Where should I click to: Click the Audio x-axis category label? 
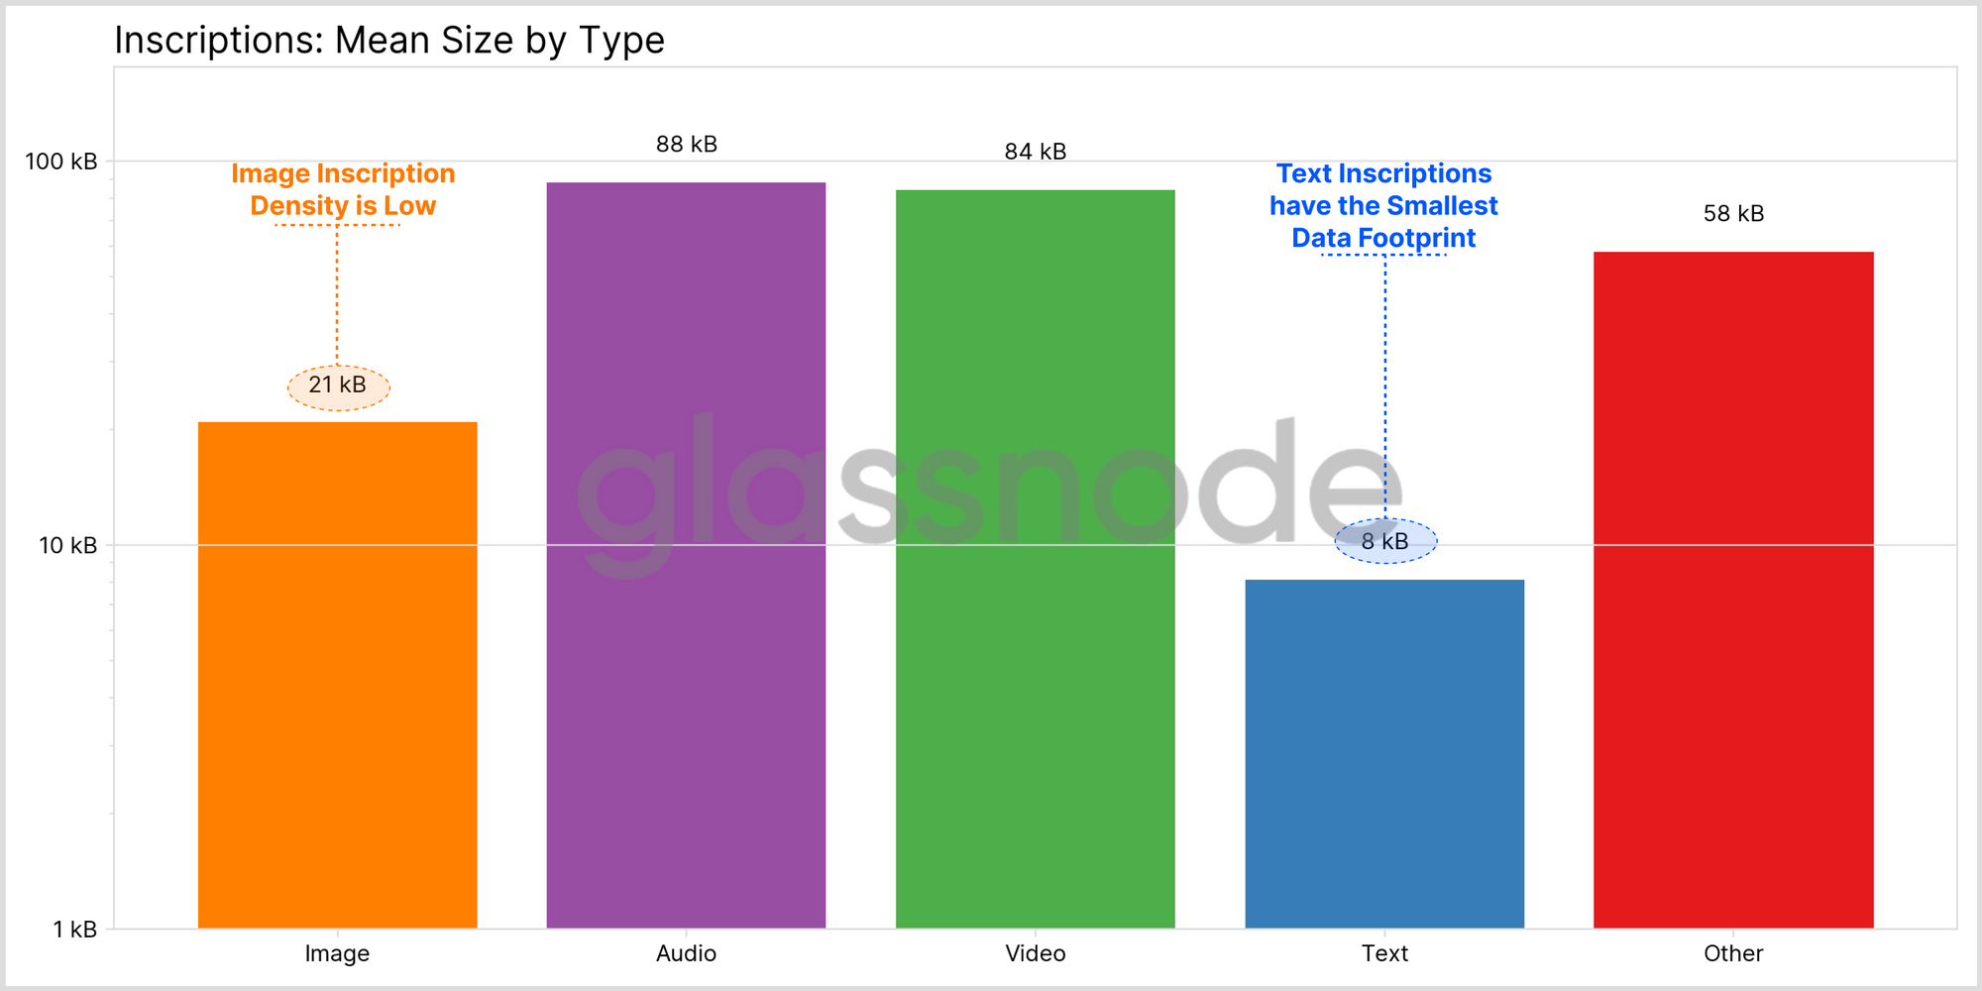[x=686, y=953]
